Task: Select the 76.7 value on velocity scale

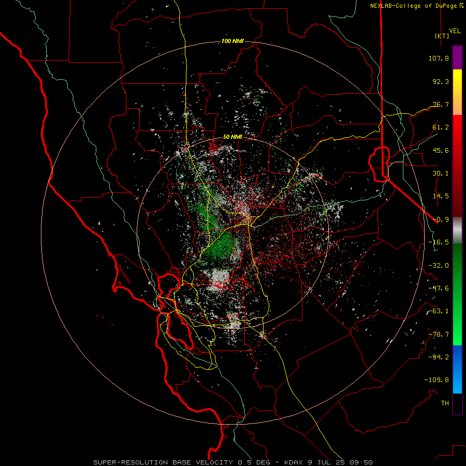Action: (x=441, y=104)
